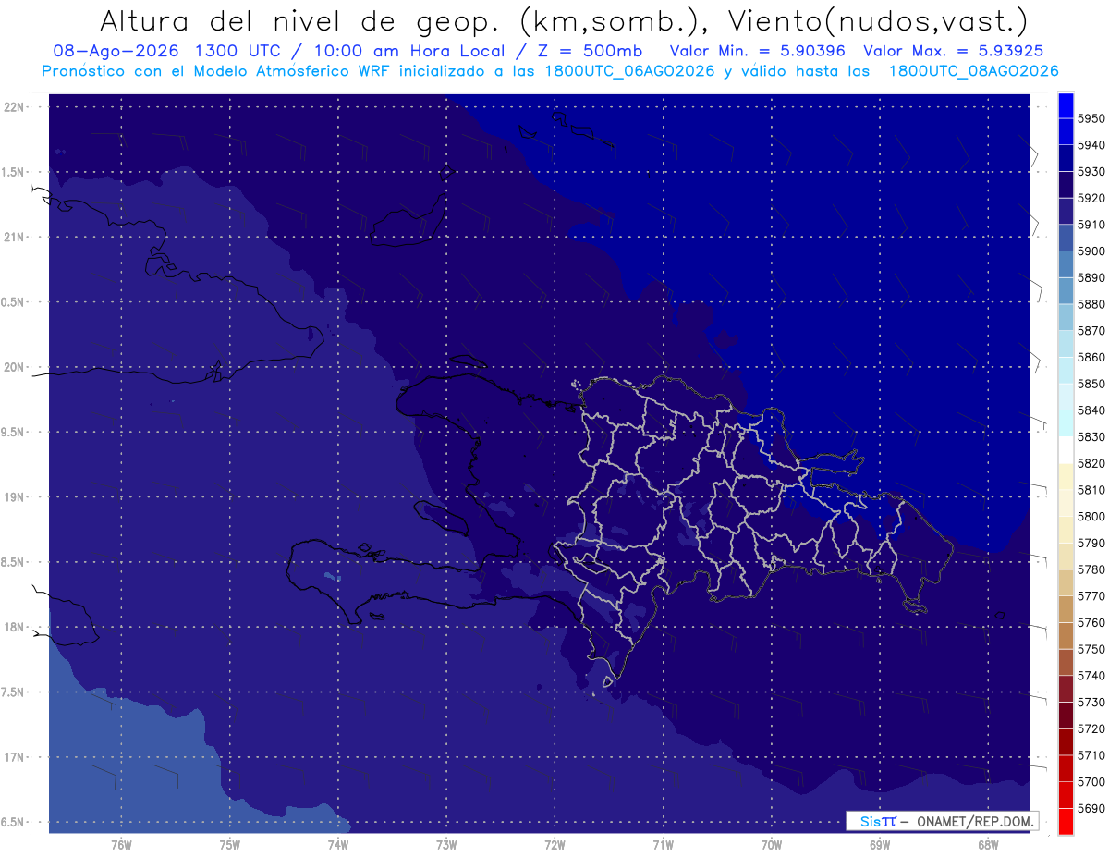Click the 5840 colorbar label
The height and width of the screenshot is (857, 1109).
pos(1091,410)
